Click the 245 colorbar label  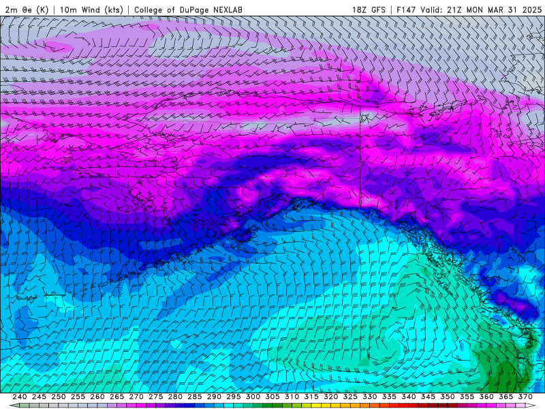(x=39, y=397)
